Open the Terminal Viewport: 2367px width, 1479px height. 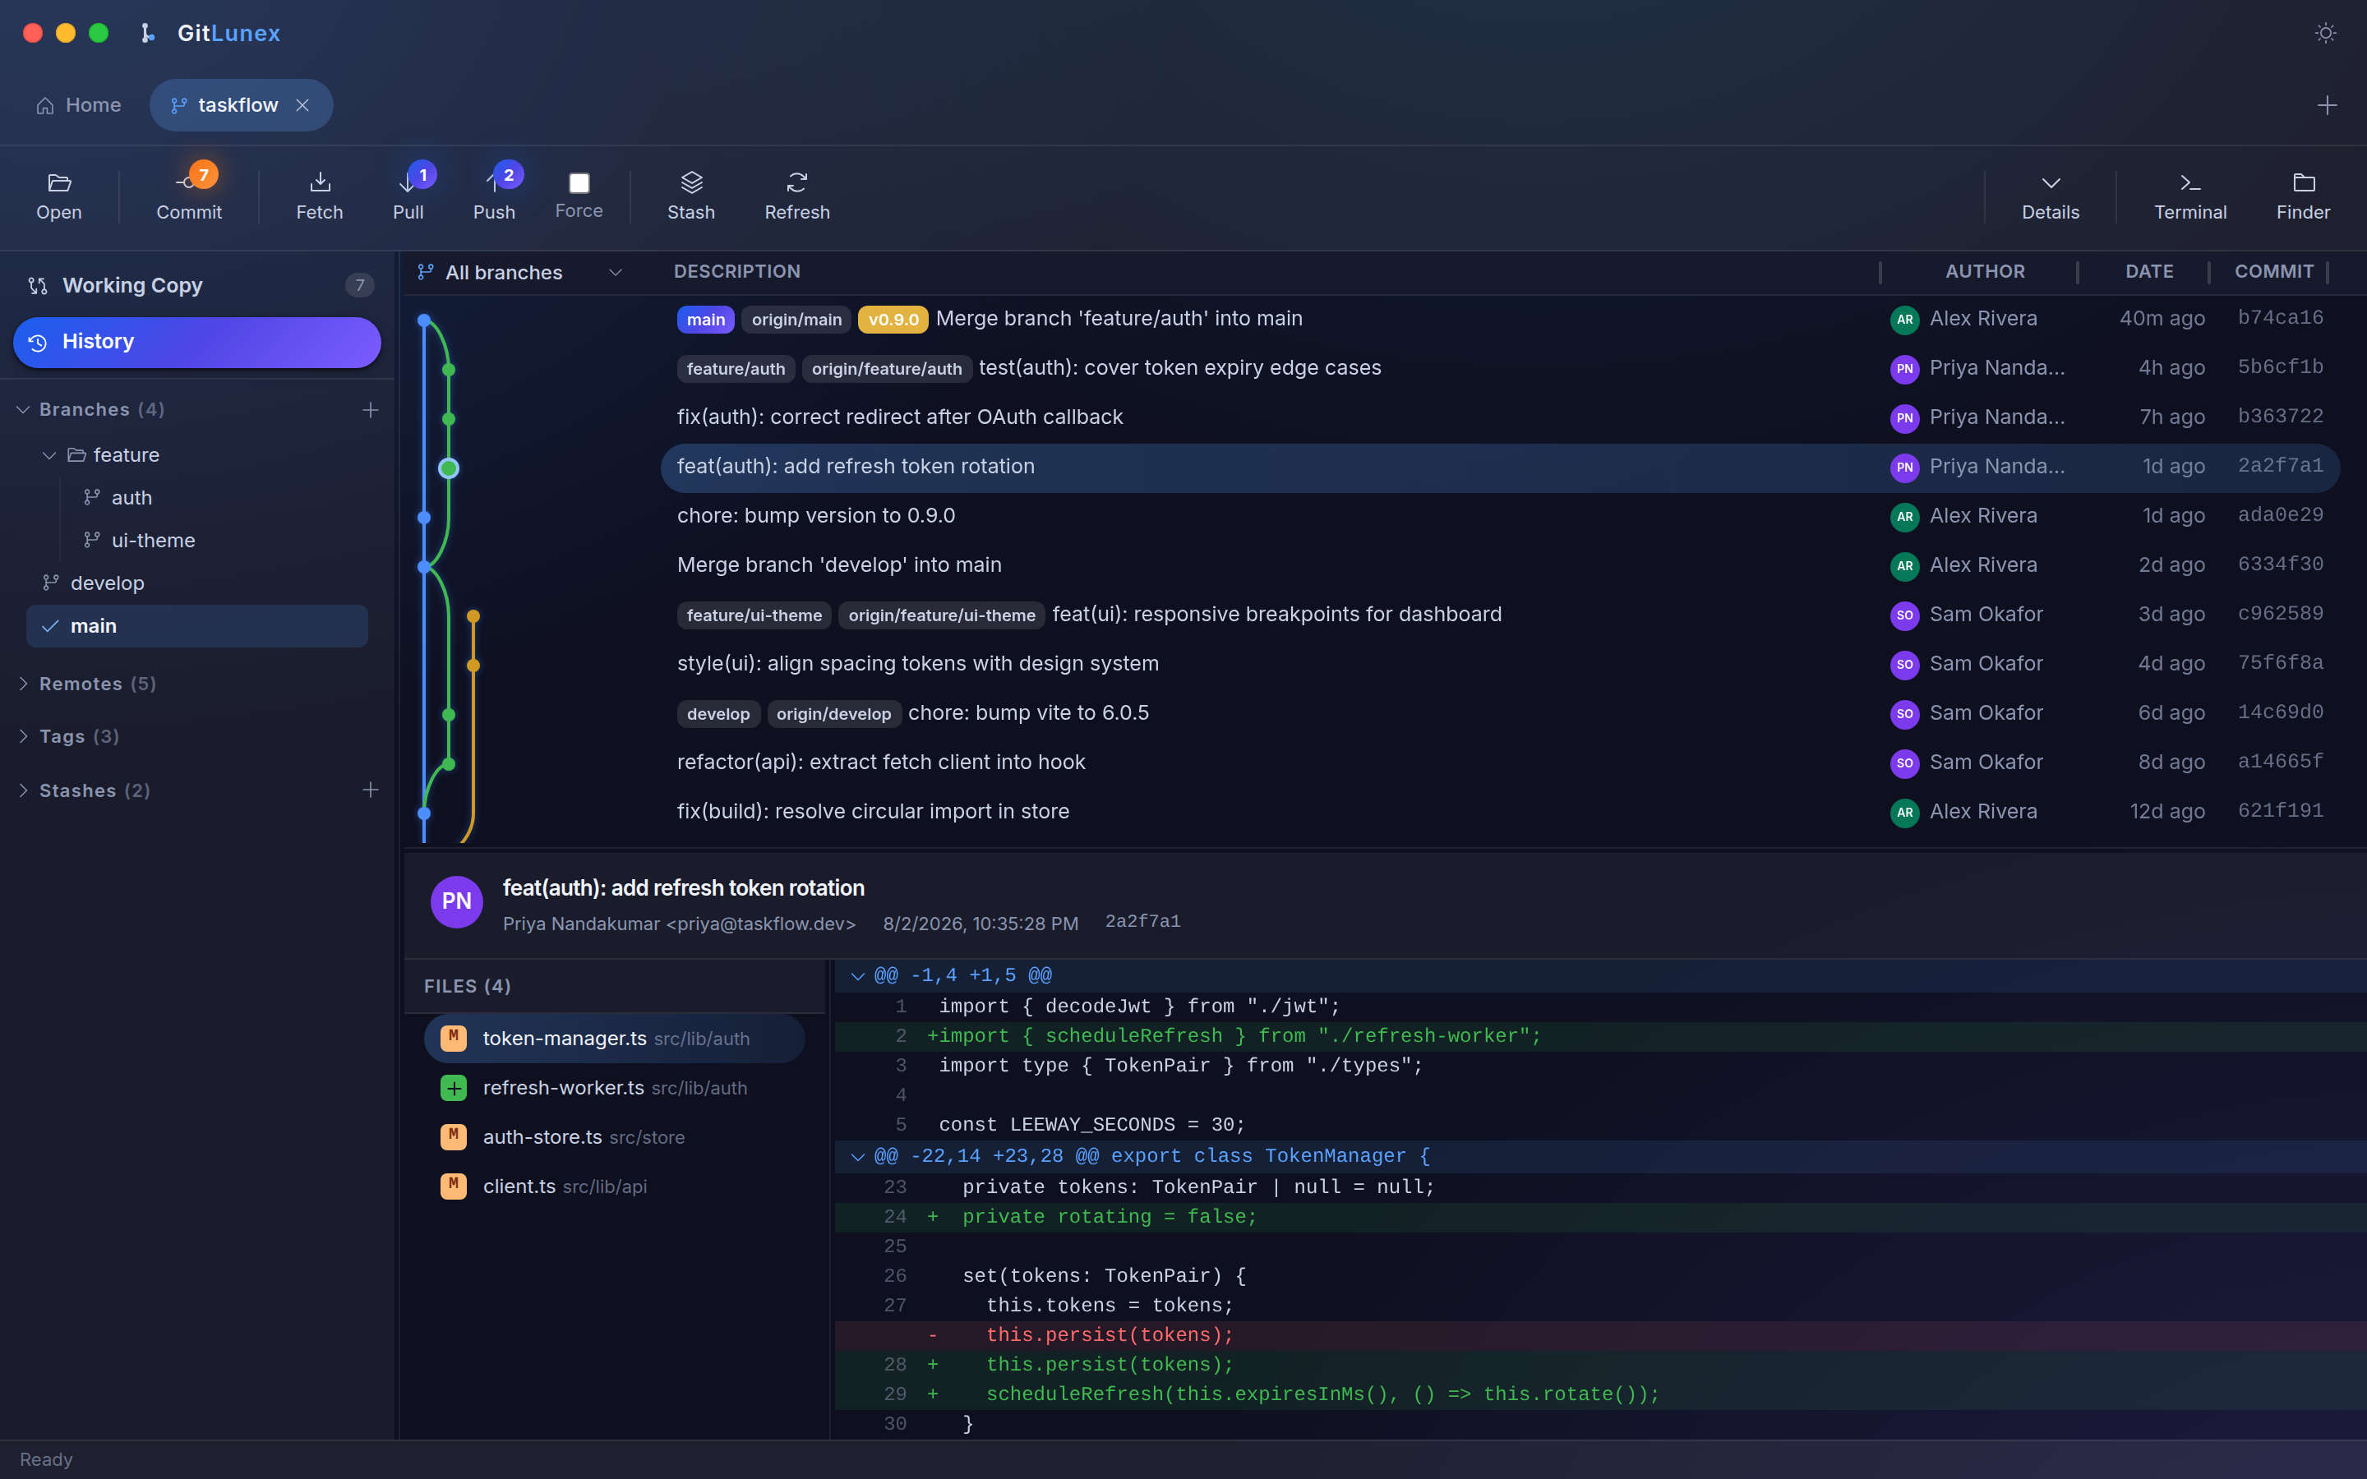(x=2190, y=196)
